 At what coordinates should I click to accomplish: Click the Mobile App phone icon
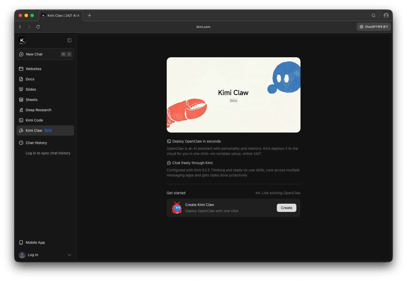pyautogui.click(x=21, y=242)
